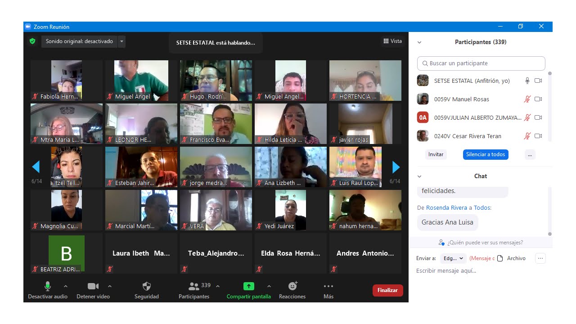
Task: Unmute 0240V Cesar Rivera Teran's microphone
Action: pos(527,136)
